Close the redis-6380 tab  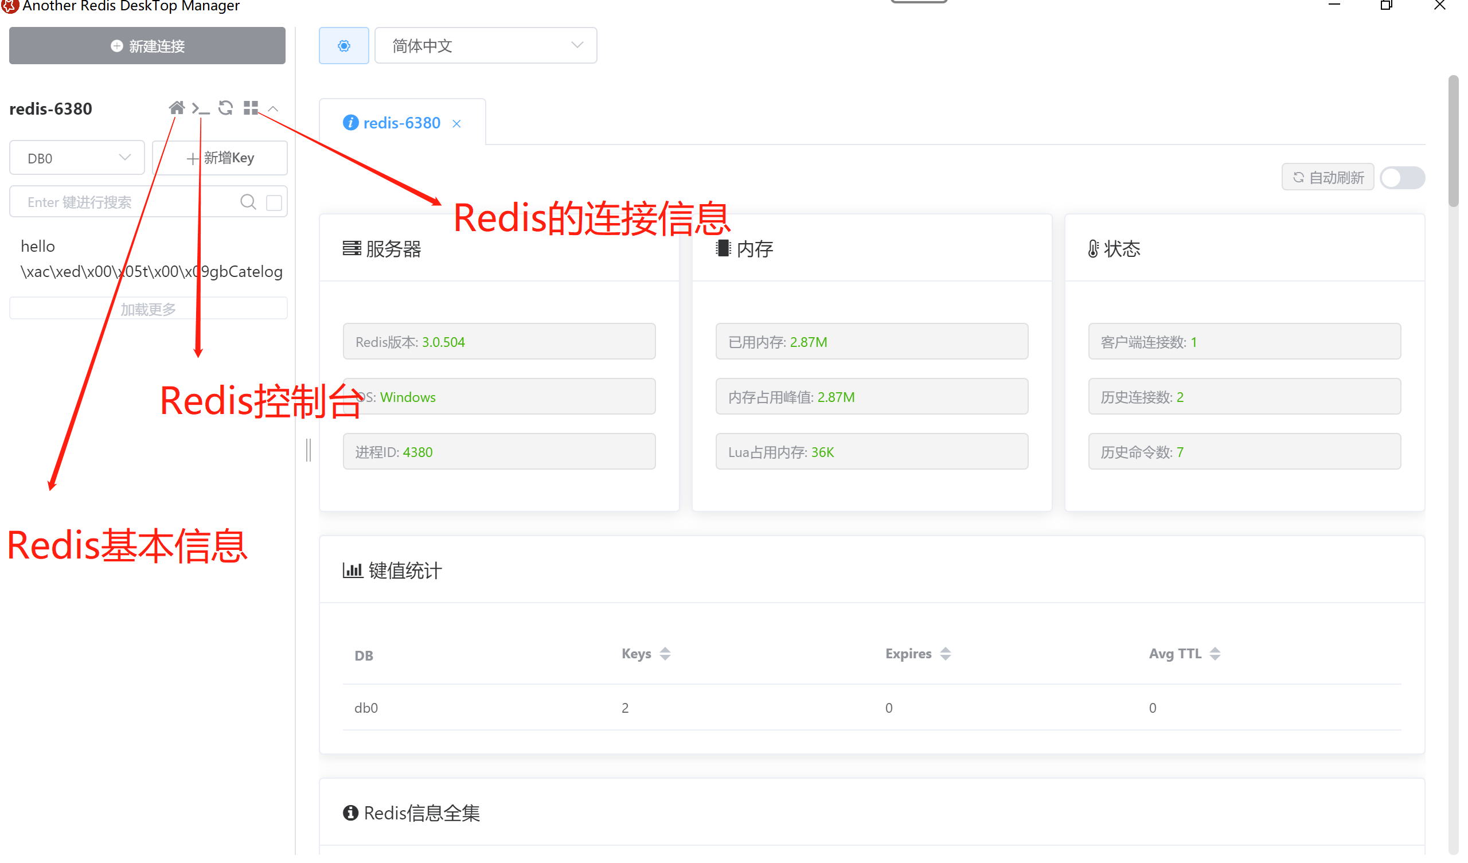tap(458, 124)
